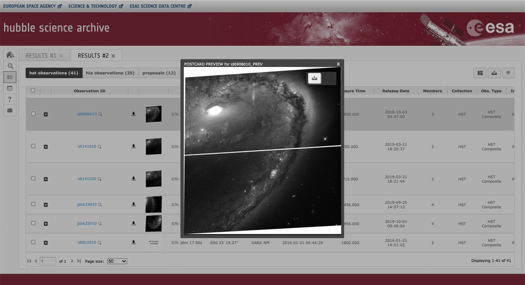
Task: Download observation jdxk24010
Action: [133, 204]
